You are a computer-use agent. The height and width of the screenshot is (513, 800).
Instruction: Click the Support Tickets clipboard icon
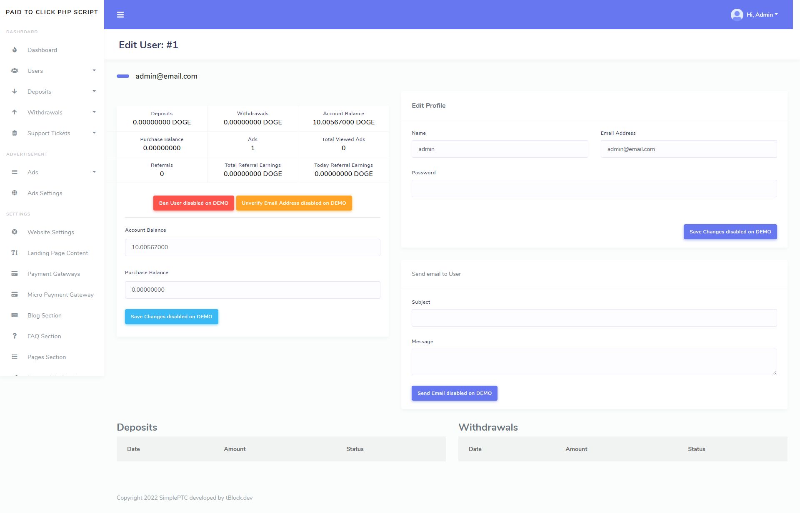point(15,133)
